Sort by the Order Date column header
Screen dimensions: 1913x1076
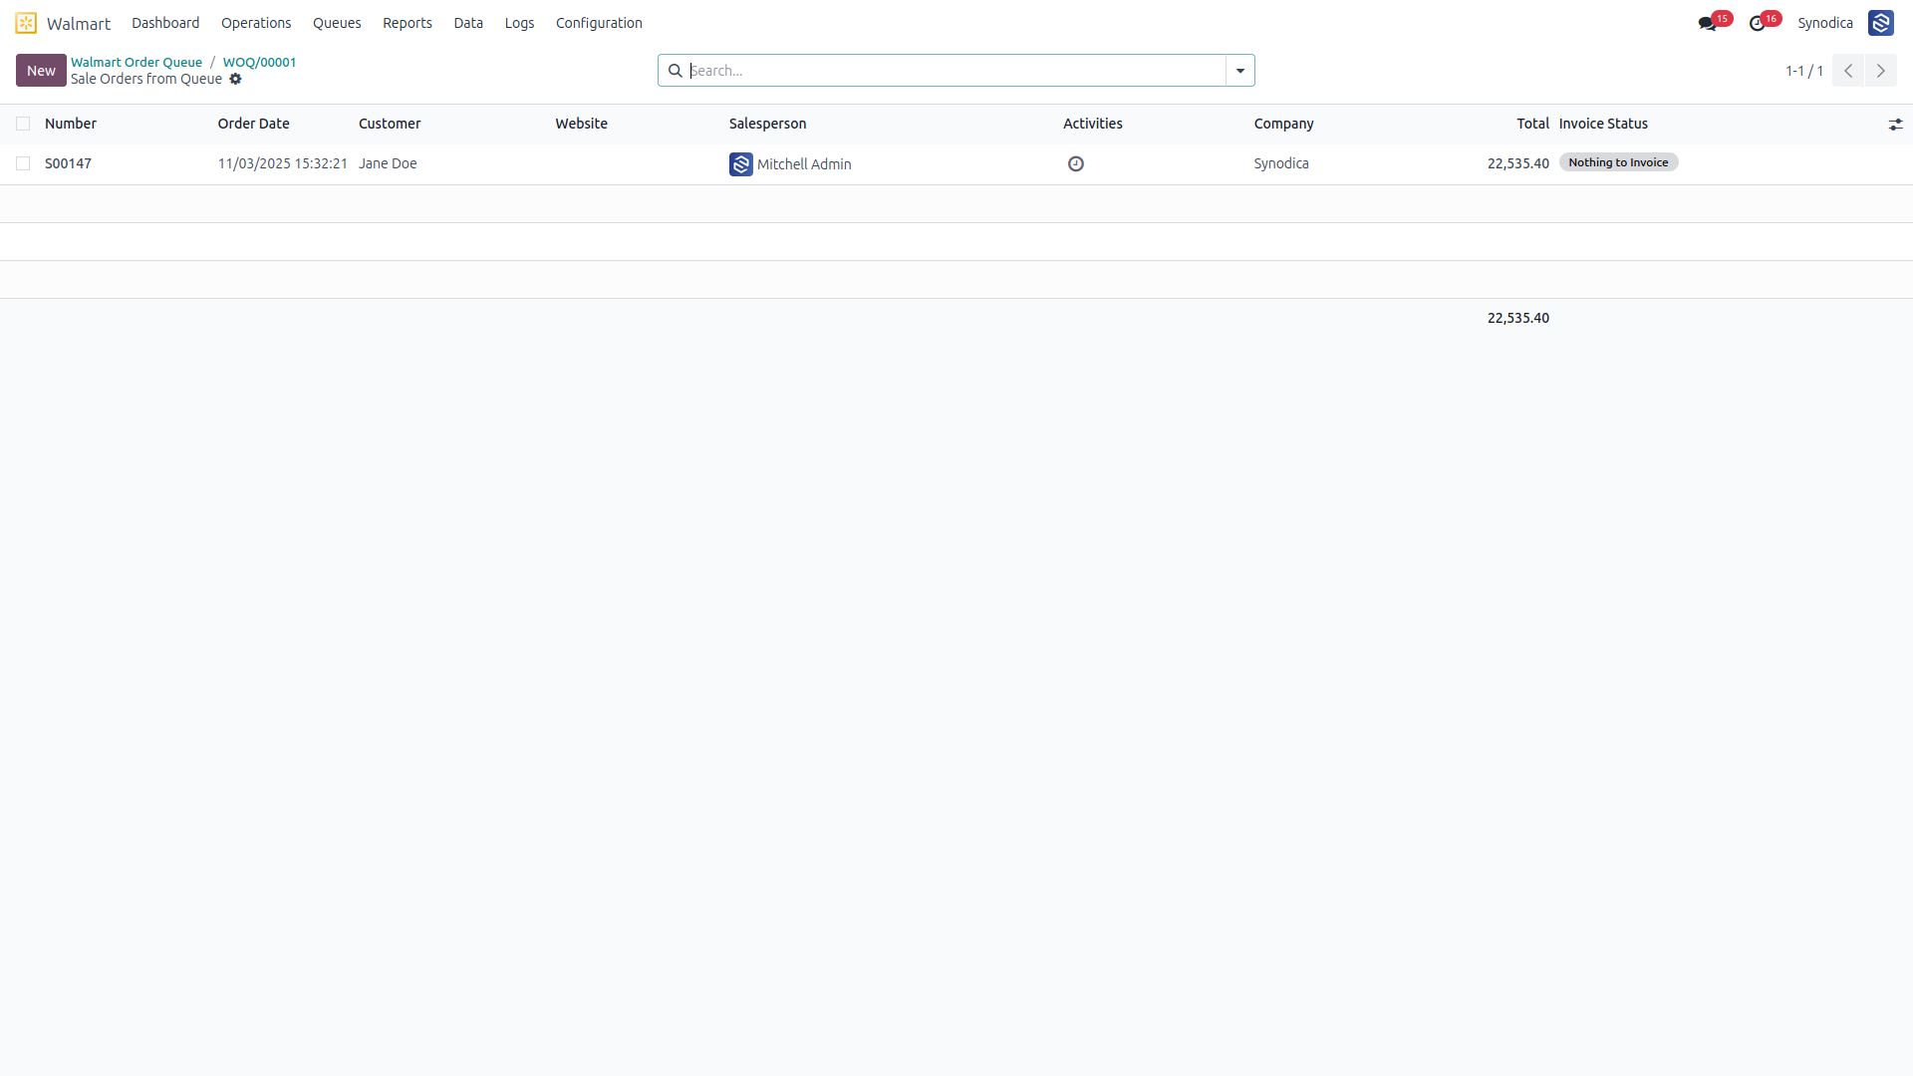click(x=254, y=124)
